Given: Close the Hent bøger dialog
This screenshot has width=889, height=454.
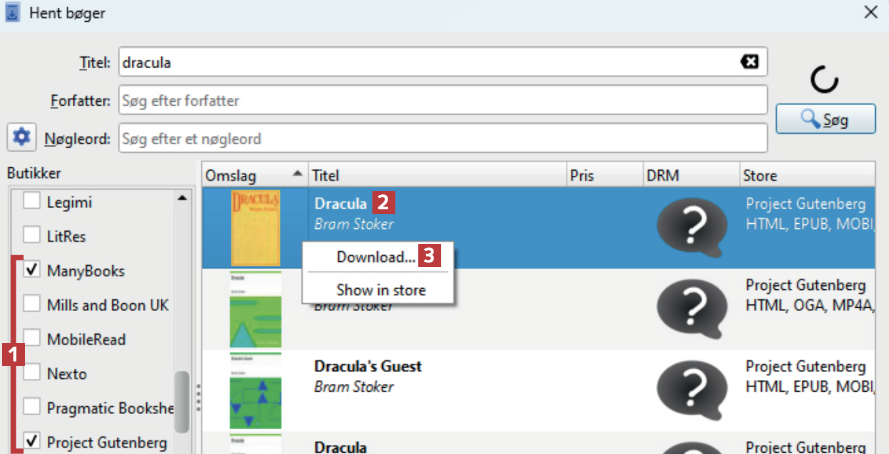Looking at the screenshot, I should [x=870, y=12].
